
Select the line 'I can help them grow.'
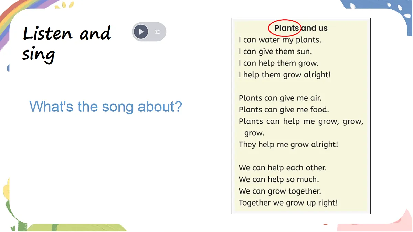278,63
